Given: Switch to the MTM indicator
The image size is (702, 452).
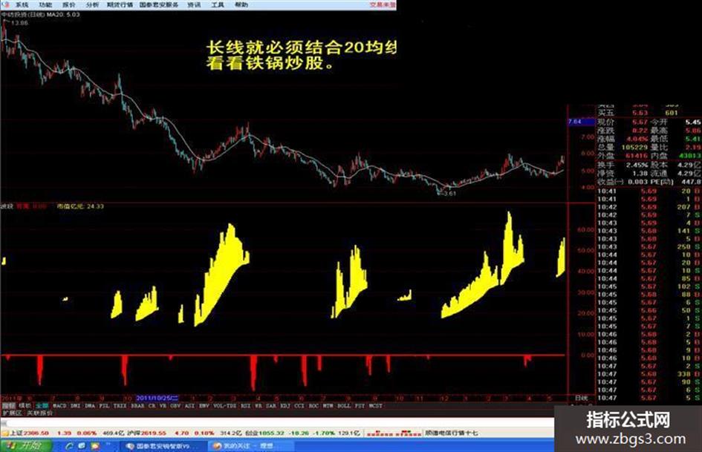Looking at the screenshot, I should tap(328, 406).
